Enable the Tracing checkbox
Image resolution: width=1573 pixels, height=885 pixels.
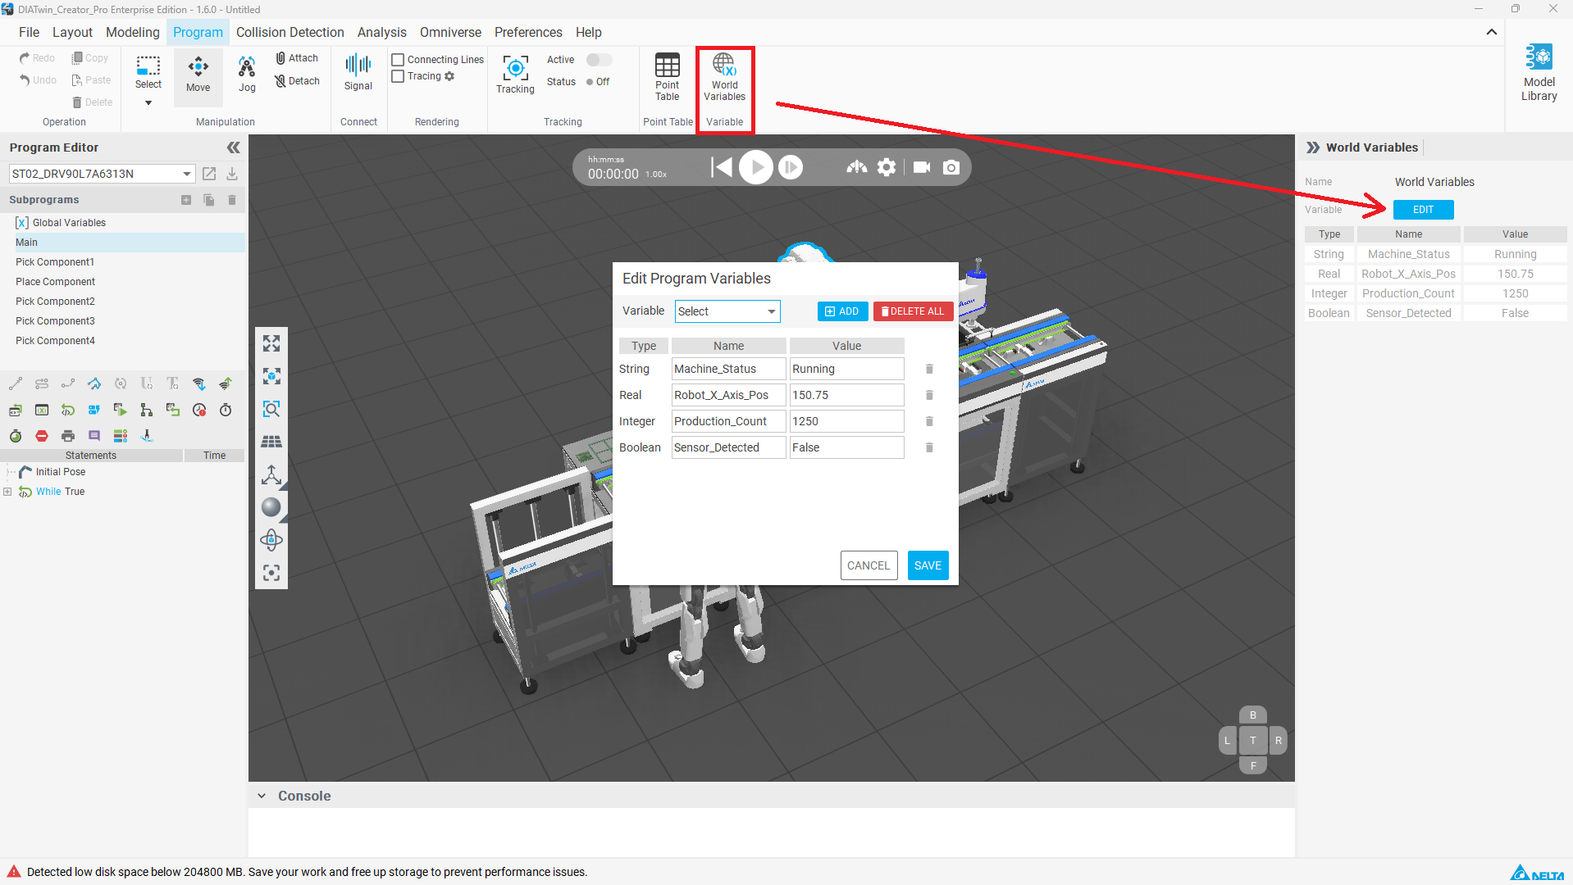click(398, 76)
